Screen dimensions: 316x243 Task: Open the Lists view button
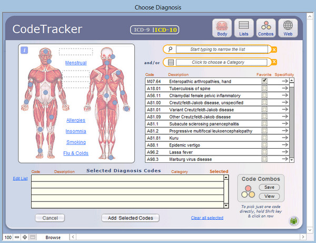click(x=244, y=28)
